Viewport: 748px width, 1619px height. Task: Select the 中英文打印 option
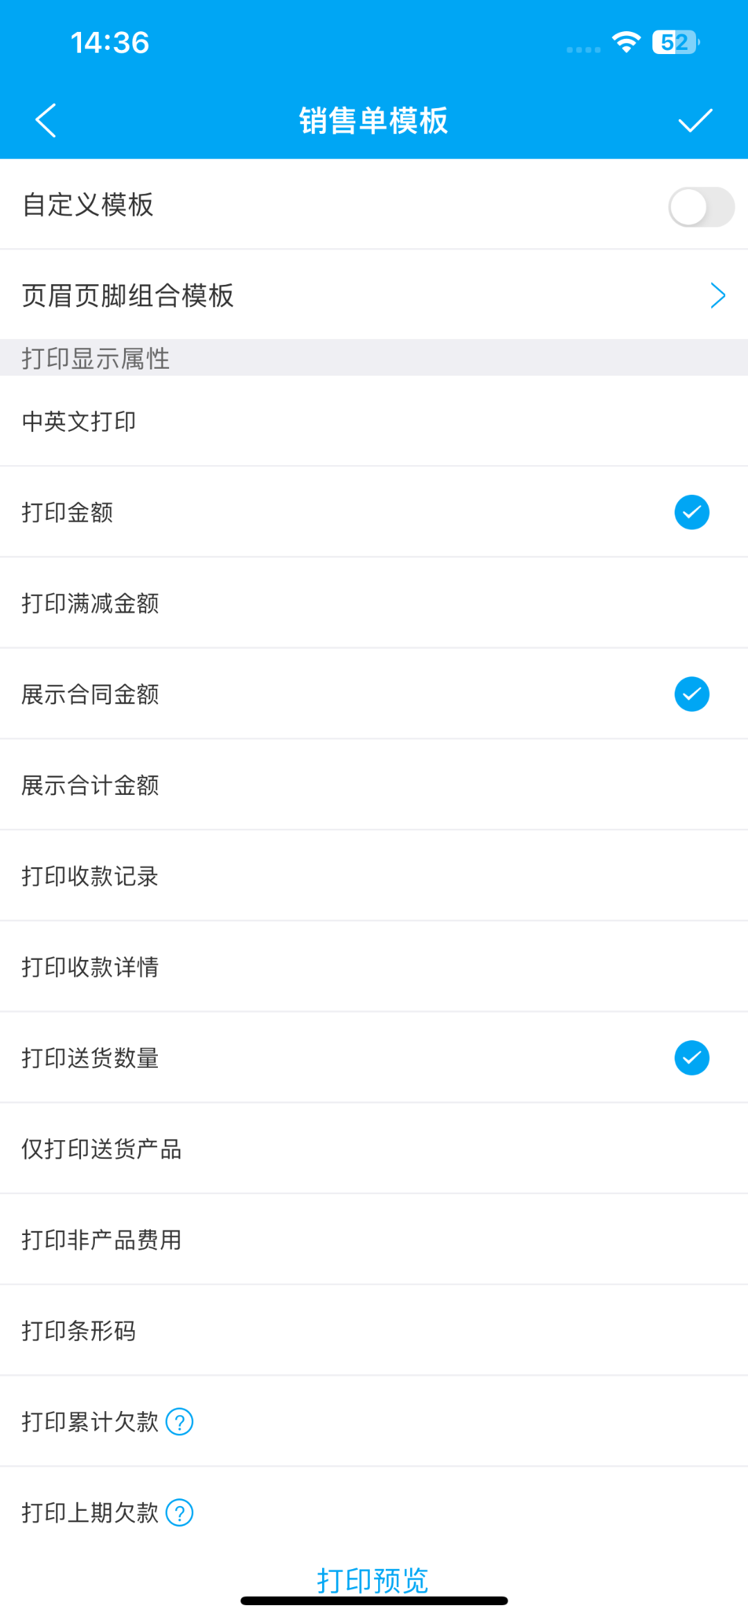(374, 421)
